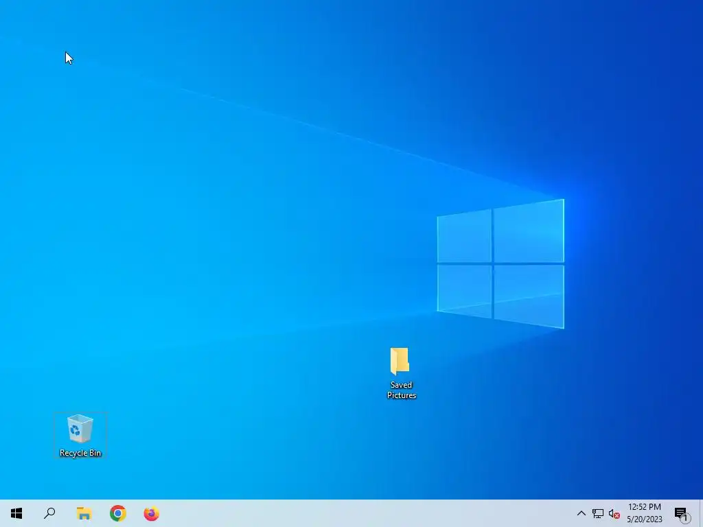Launch Firefox from taskbar
This screenshot has height=527, width=703.
pos(152,513)
